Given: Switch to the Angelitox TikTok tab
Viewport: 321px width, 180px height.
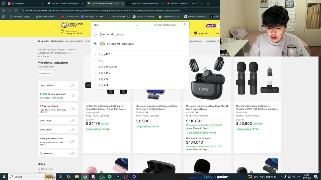Looking at the screenshot, I should coord(145,3).
